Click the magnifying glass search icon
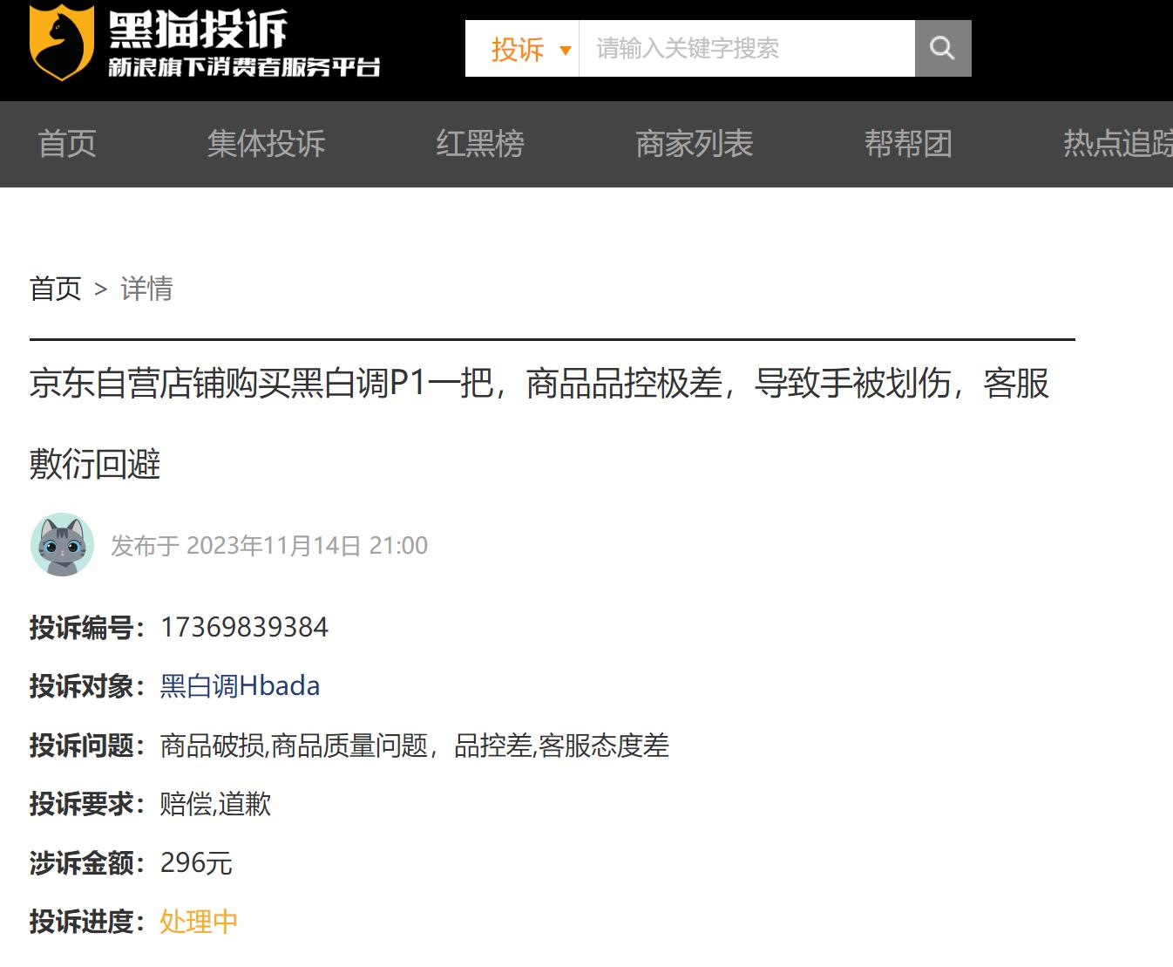This screenshot has width=1173, height=967. tap(942, 48)
